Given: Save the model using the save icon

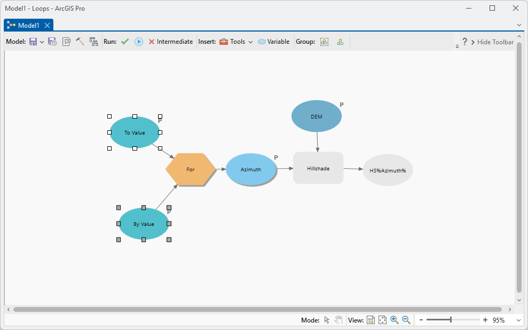Looking at the screenshot, I should tap(33, 42).
